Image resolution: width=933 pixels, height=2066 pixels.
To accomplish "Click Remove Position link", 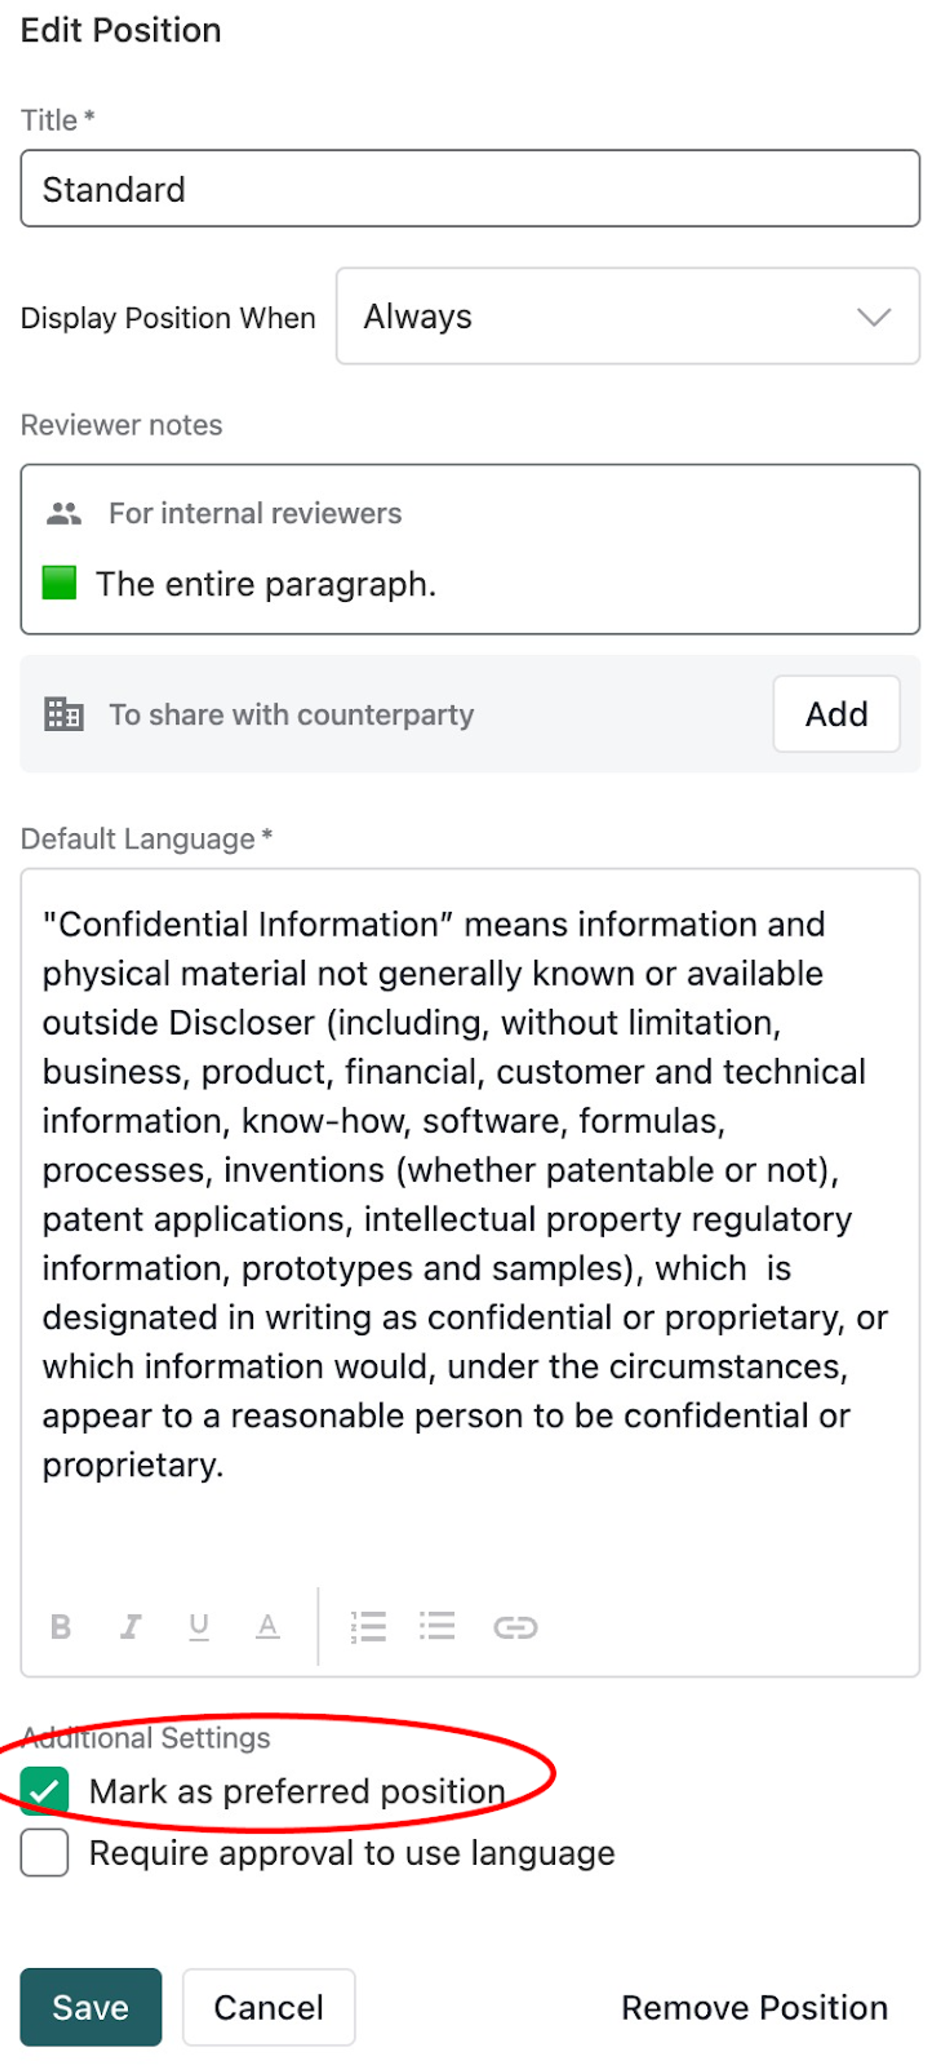I will [754, 2008].
